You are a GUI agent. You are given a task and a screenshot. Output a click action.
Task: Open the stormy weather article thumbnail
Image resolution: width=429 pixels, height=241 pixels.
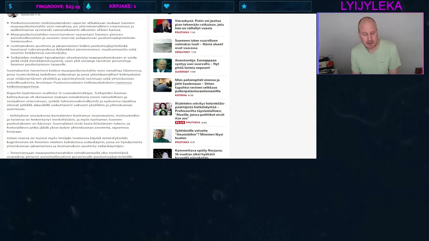click(x=163, y=46)
